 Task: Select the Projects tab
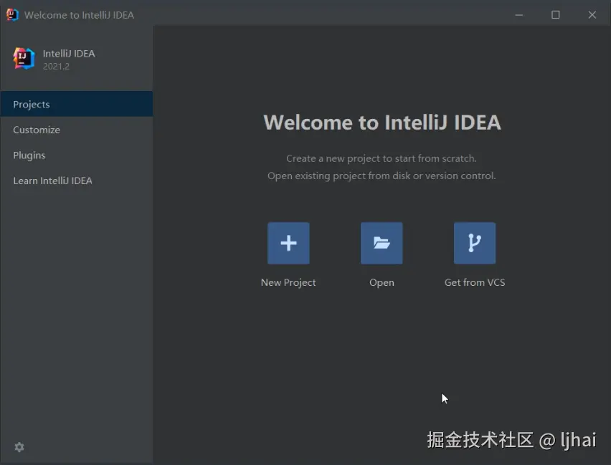point(76,104)
